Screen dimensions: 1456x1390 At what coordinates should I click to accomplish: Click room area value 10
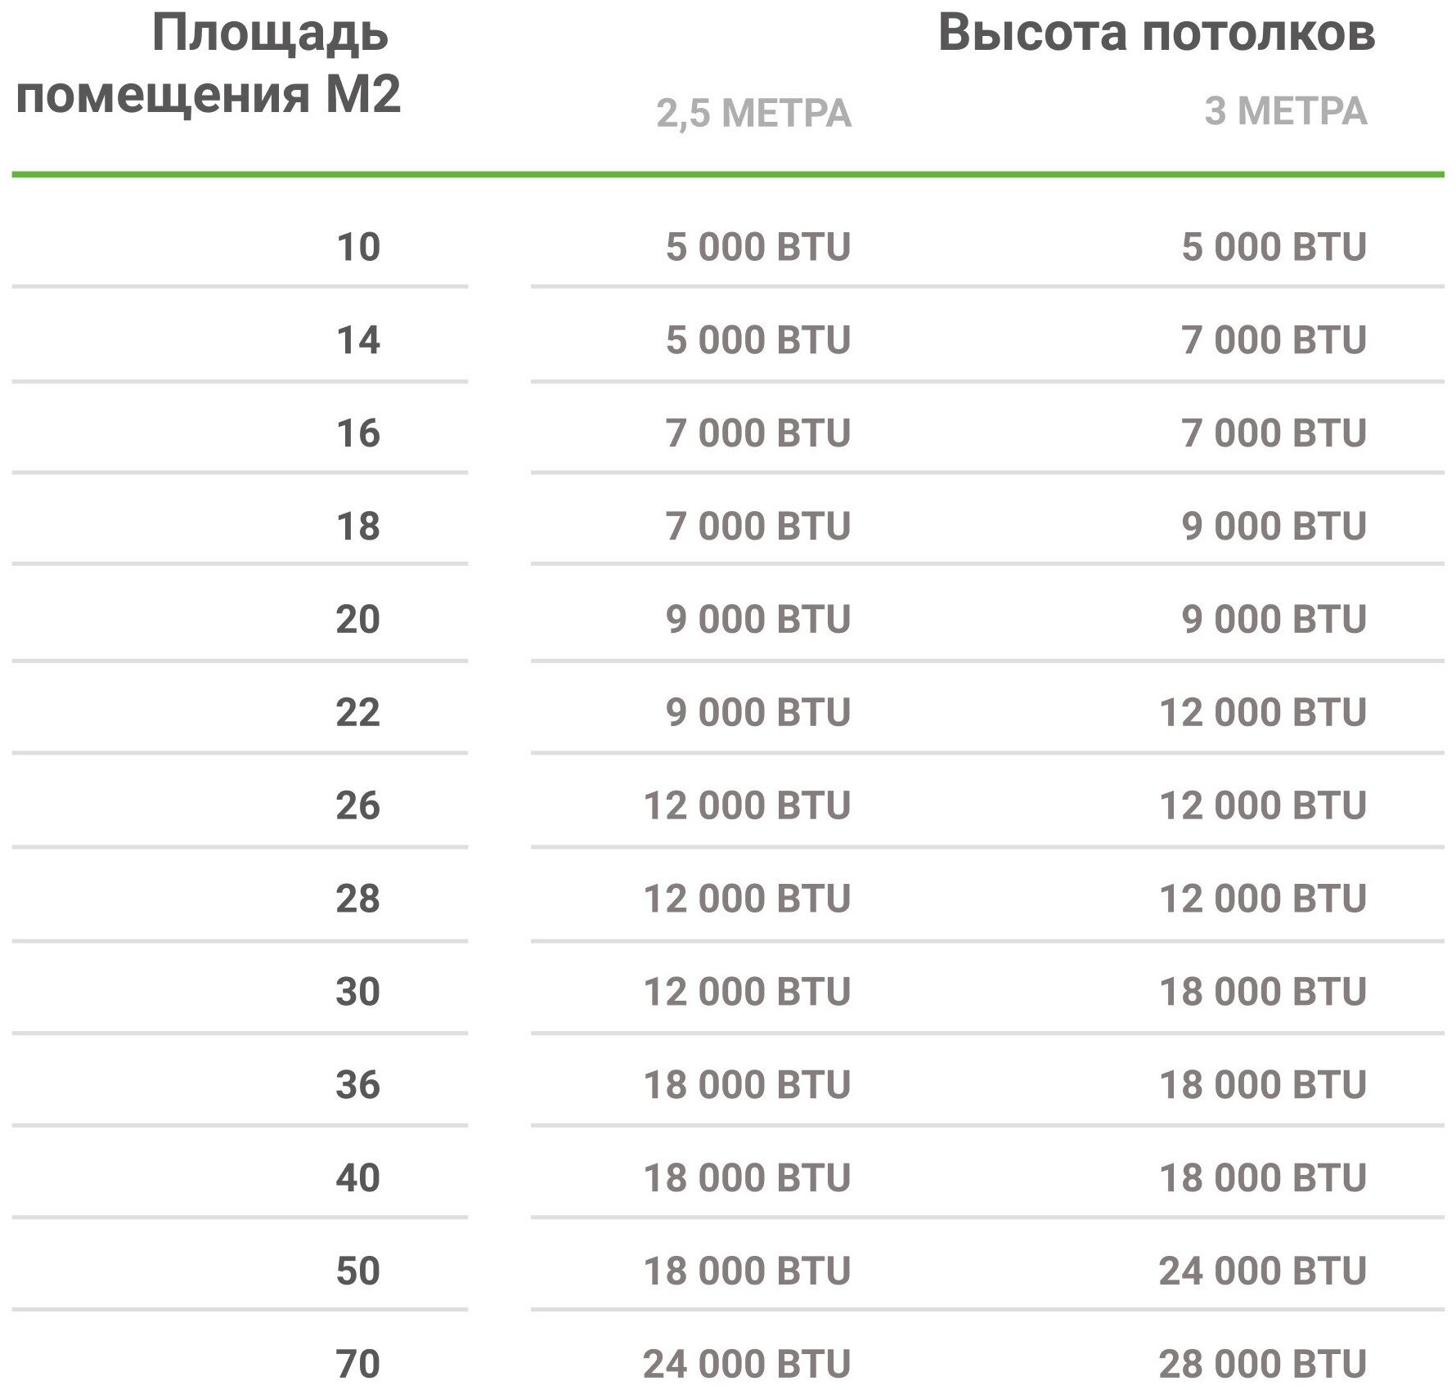358,247
